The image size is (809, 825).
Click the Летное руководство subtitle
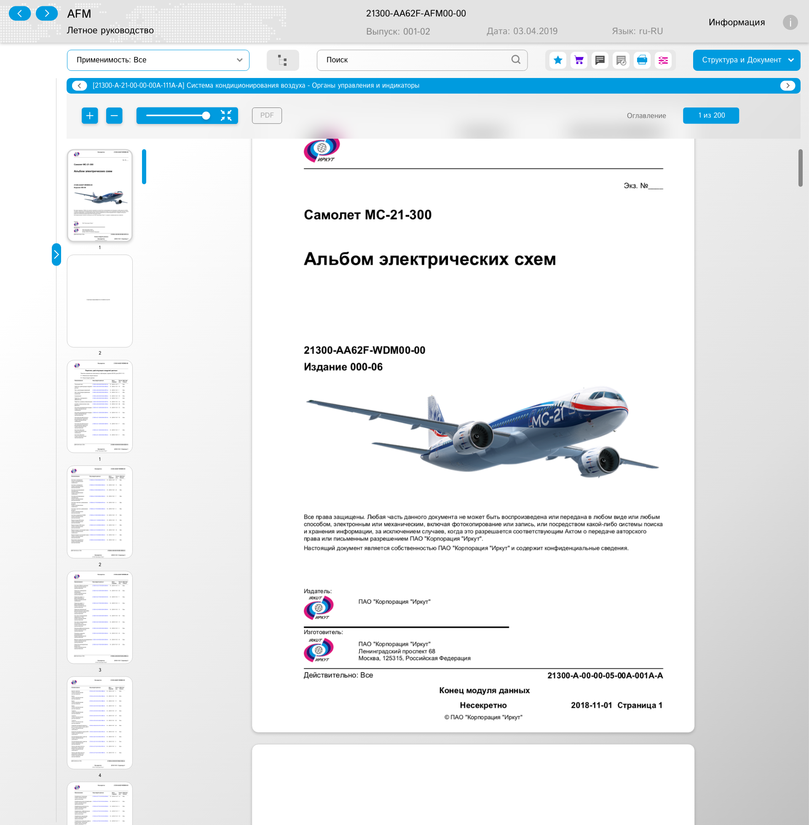point(110,31)
